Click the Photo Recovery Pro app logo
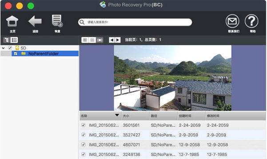The image size is (267, 159). [103, 4]
